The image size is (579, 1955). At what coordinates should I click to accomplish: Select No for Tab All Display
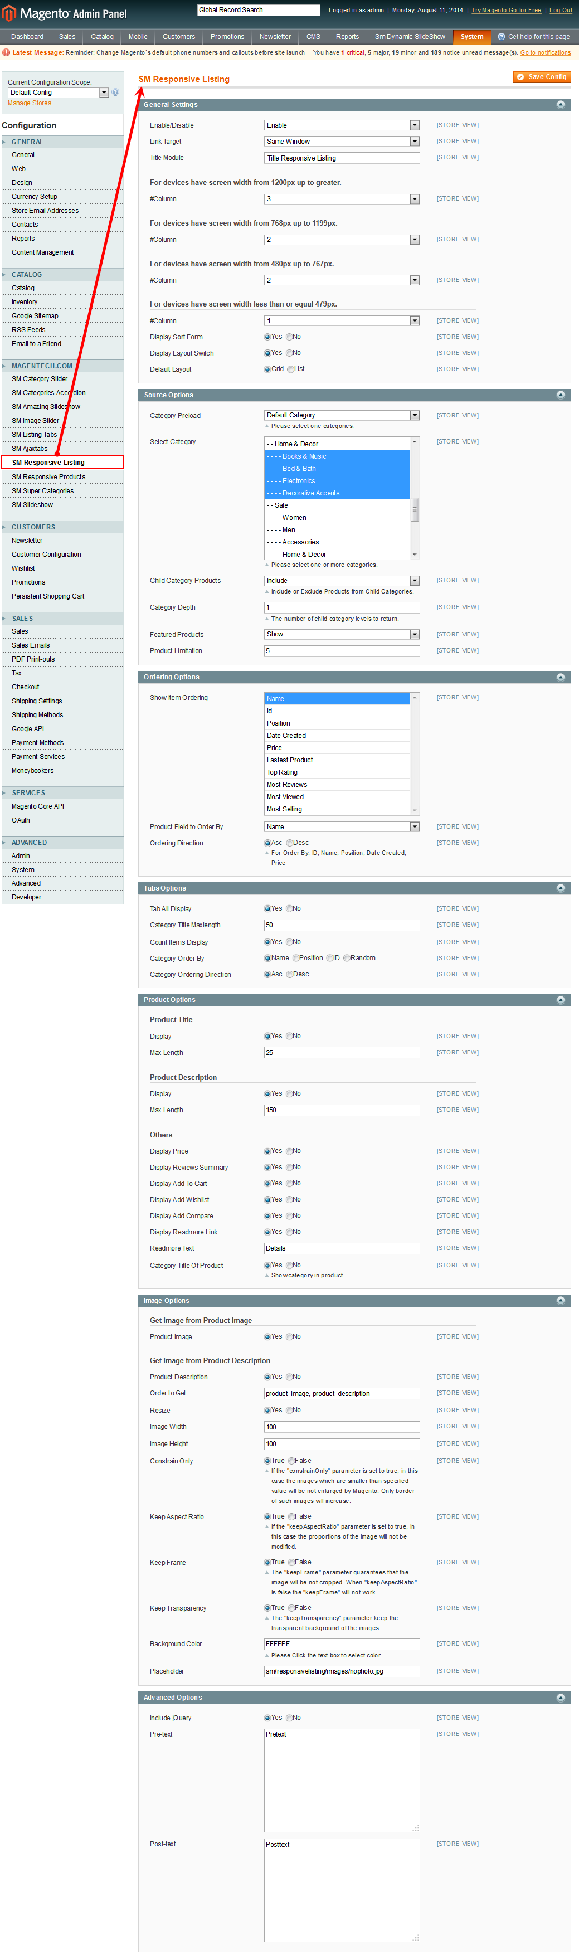(290, 908)
